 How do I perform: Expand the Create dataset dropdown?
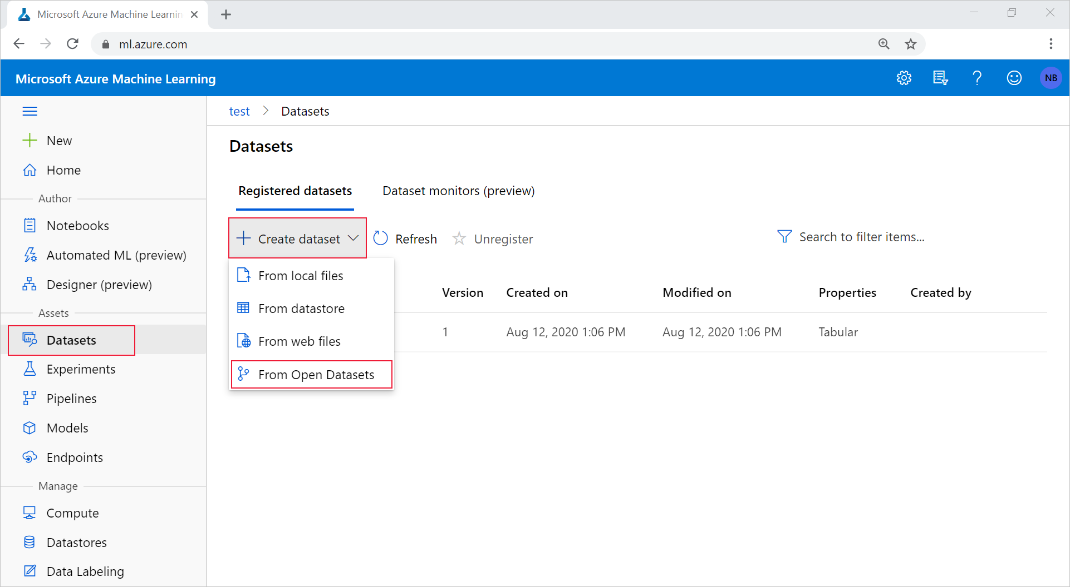(x=297, y=238)
